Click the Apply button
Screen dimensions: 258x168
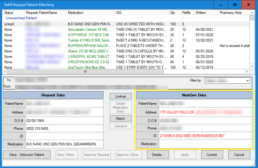[185, 155]
